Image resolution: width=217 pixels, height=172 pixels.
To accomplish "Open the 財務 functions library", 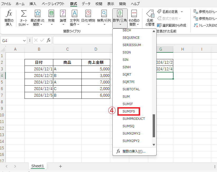I will point(51,18).
